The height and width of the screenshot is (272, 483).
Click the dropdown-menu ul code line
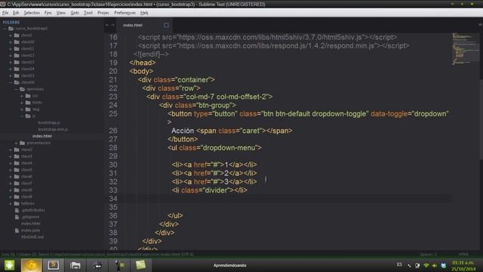(x=214, y=148)
